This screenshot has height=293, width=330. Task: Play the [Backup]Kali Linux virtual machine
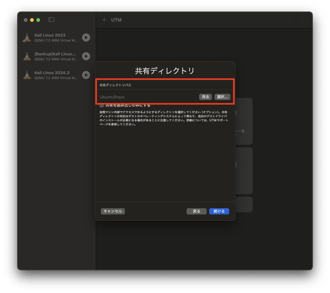(x=86, y=56)
